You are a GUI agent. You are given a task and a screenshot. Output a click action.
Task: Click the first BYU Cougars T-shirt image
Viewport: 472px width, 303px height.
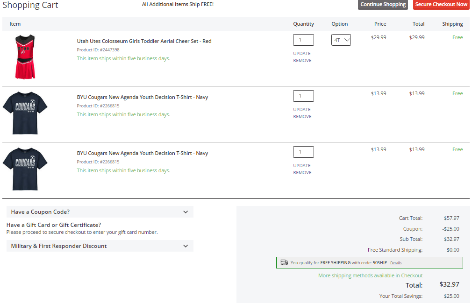pyautogui.click(x=25, y=113)
